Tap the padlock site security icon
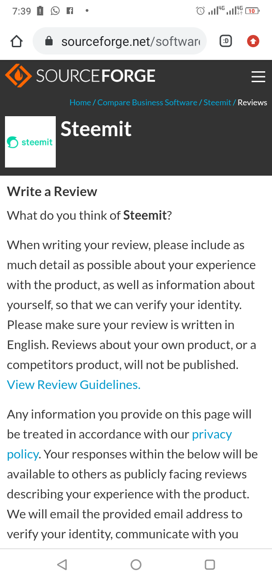 pyautogui.click(x=49, y=42)
